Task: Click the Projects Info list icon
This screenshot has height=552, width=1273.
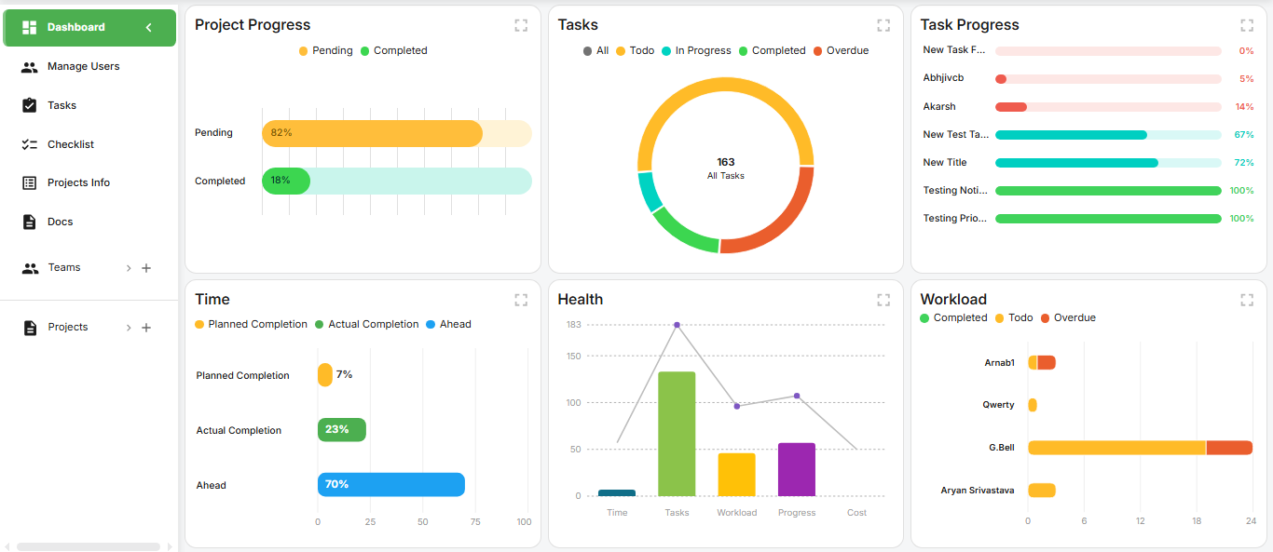Action: pyautogui.click(x=30, y=183)
